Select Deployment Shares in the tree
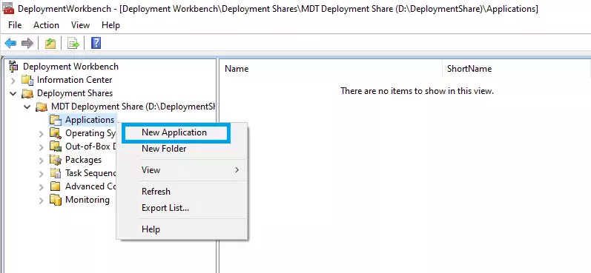 (x=75, y=93)
